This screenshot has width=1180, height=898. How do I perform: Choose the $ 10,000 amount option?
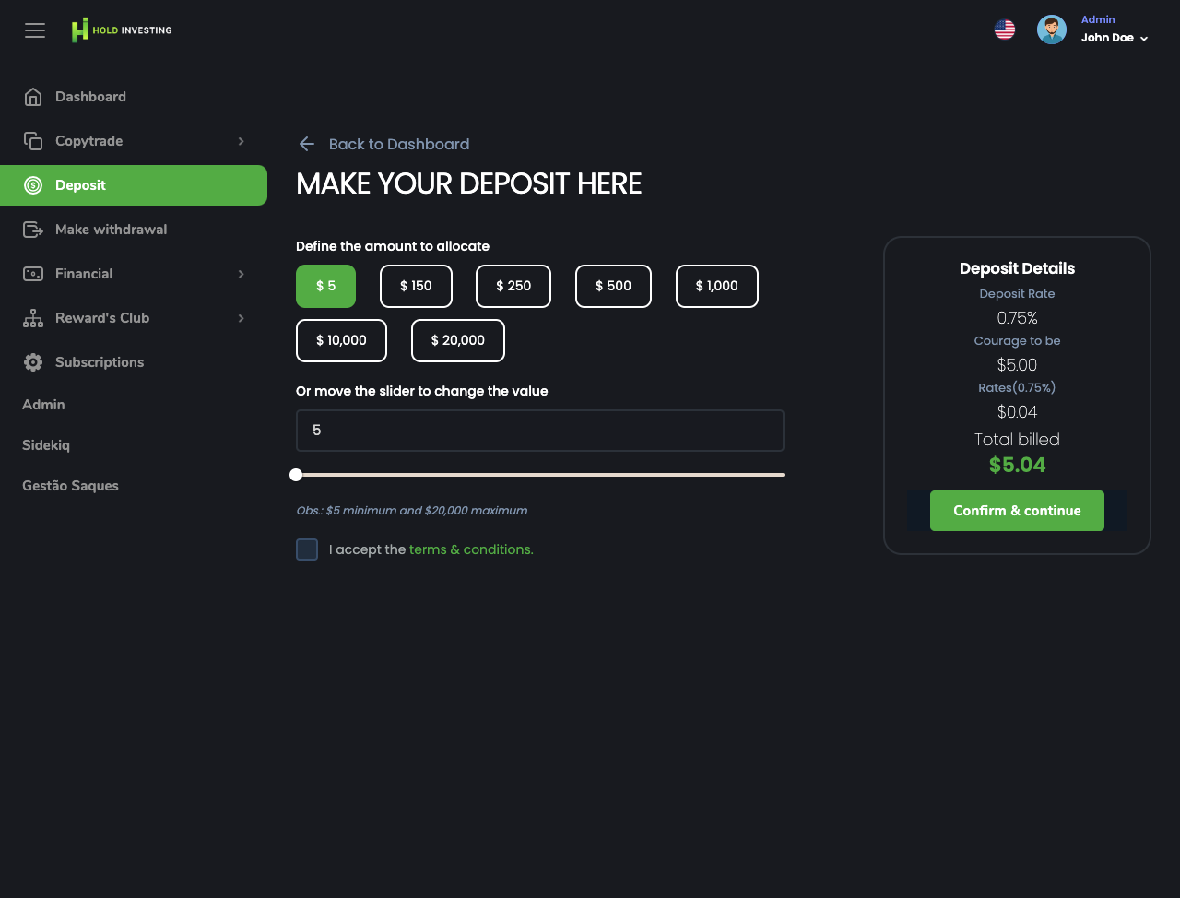[x=341, y=340]
